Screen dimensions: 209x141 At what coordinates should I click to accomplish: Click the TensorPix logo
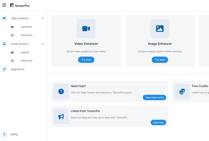coord(20,5)
